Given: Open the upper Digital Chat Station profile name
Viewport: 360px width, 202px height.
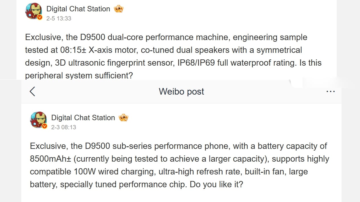Looking at the screenshot, I should click(78, 9).
